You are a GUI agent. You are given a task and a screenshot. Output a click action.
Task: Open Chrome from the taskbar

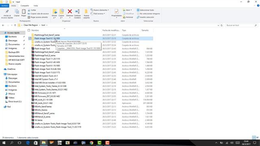pyautogui.click(x=91, y=143)
